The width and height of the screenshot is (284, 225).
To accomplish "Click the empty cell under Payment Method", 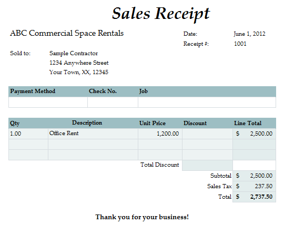I will pos(48,103).
